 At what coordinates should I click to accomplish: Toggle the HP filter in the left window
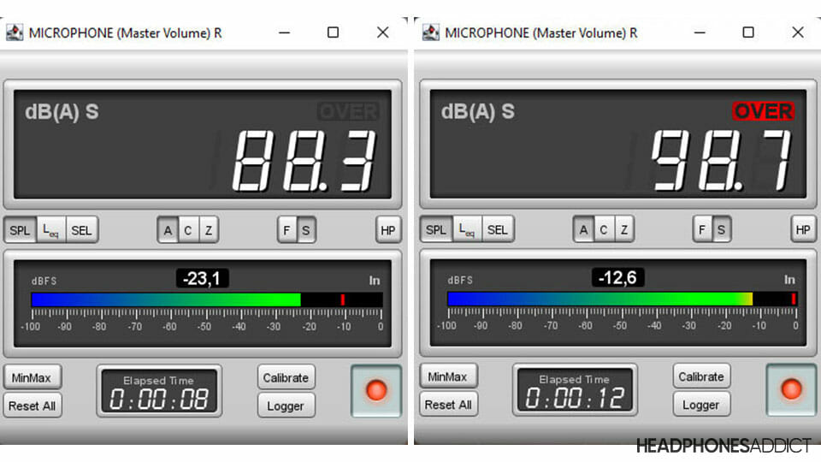pos(388,230)
